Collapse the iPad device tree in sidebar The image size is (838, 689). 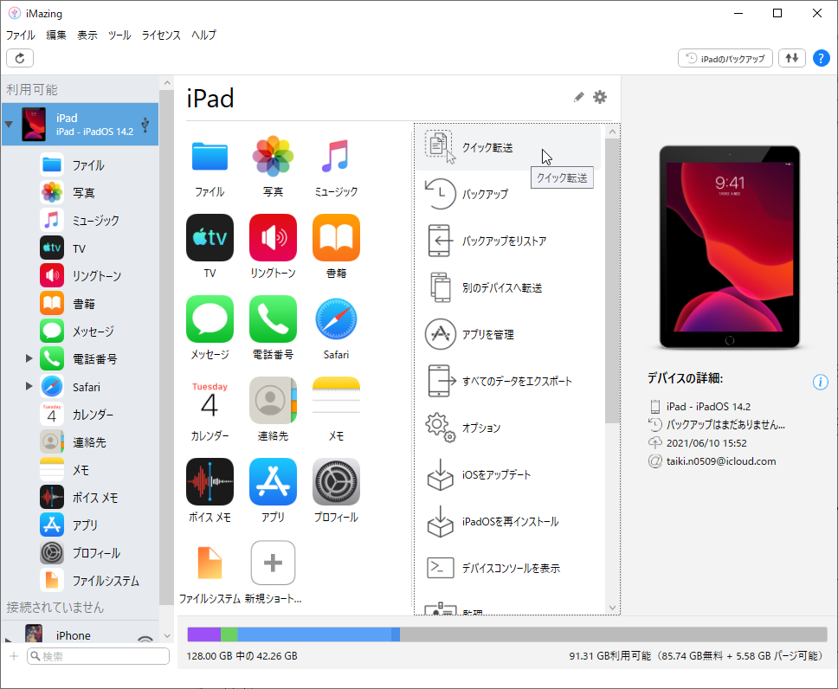[x=9, y=124]
